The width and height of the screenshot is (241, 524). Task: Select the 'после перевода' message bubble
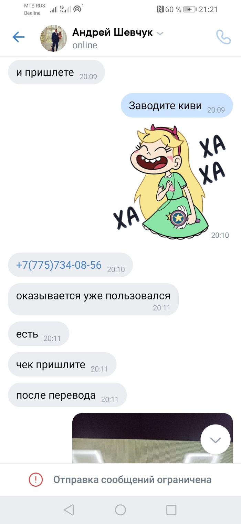click(x=67, y=395)
